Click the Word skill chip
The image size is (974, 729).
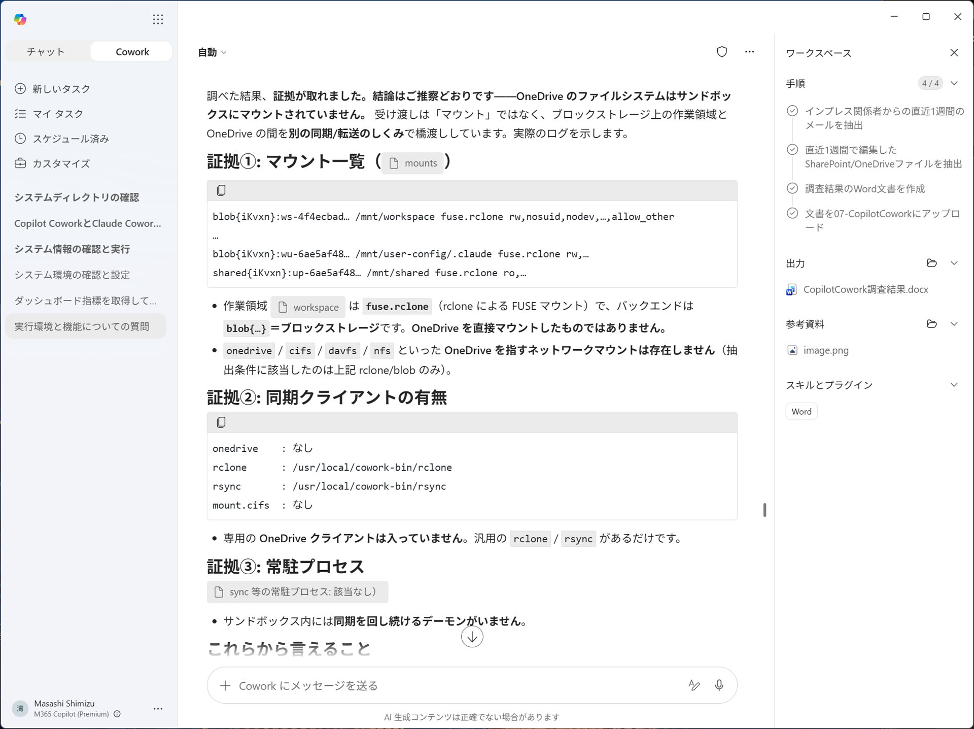[802, 412]
